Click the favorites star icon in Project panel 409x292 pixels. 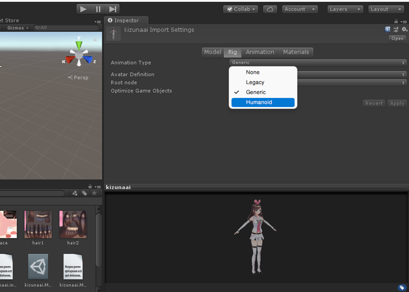pos(94,193)
